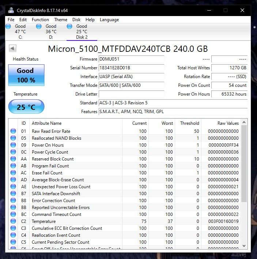Click status icon for SATA Interface Downshift
Image resolution: width=257 pixels, height=259 pixels.
[13, 193]
